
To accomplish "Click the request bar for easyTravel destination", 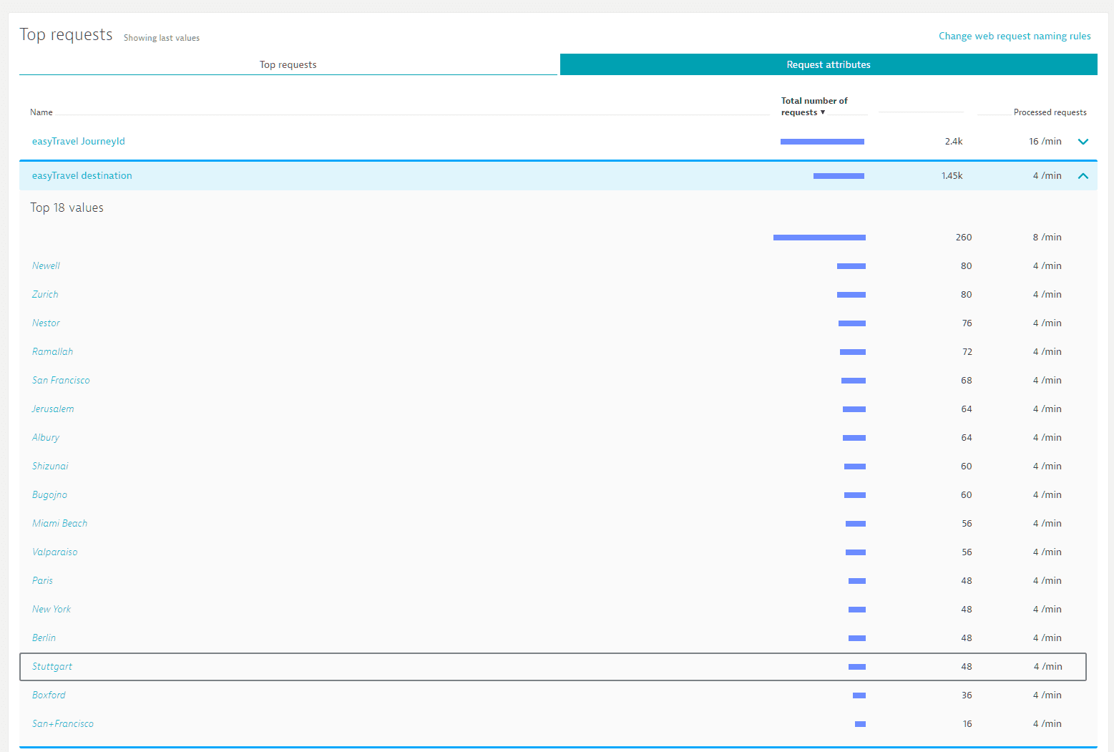I will click(839, 176).
